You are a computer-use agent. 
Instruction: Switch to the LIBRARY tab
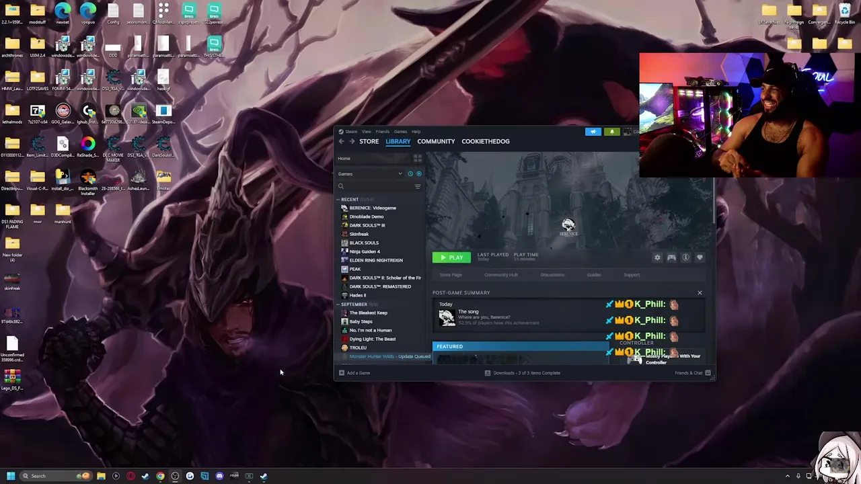click(x=398, y=141)
